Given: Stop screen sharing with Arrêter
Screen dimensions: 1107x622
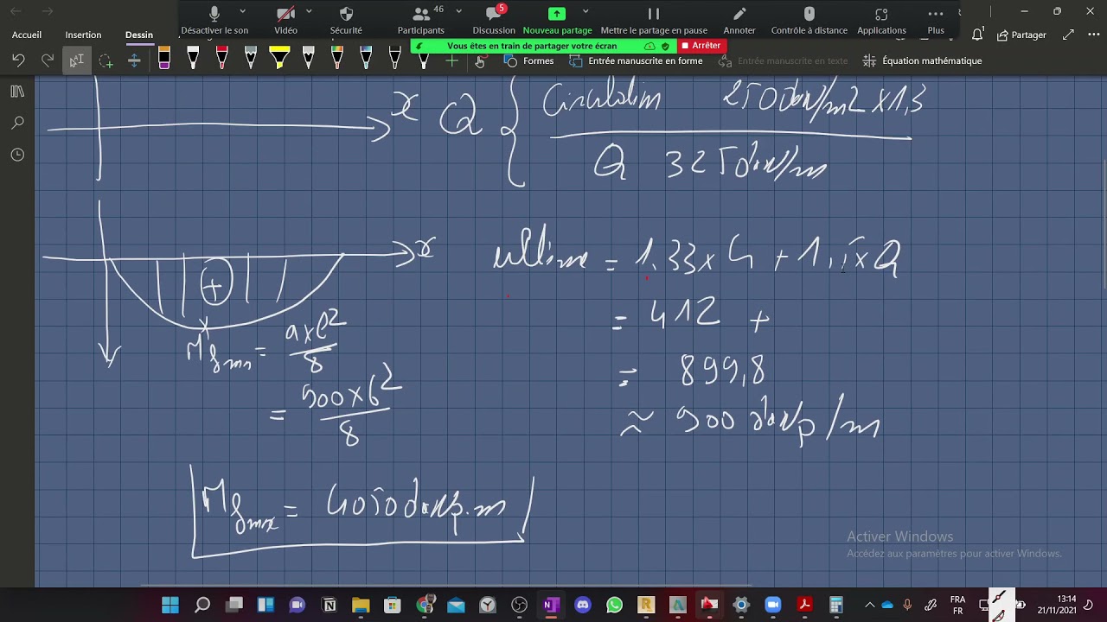Looking at the screenshot, I should [x=701, y=46].
